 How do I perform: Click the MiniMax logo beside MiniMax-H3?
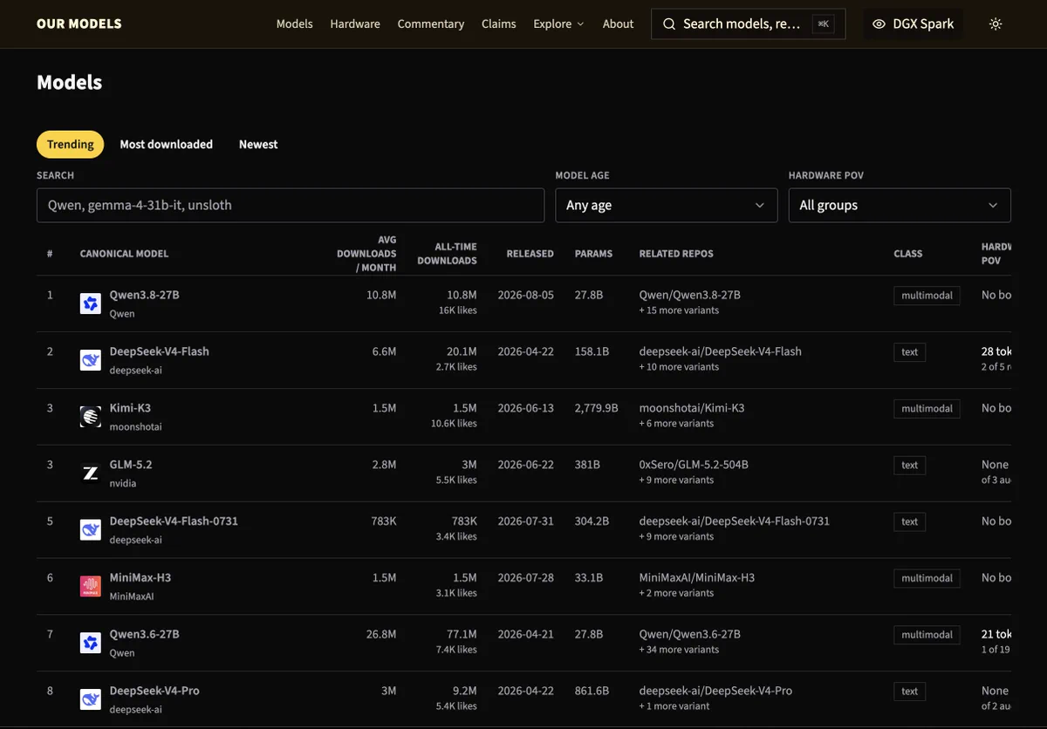click(91, 586)
